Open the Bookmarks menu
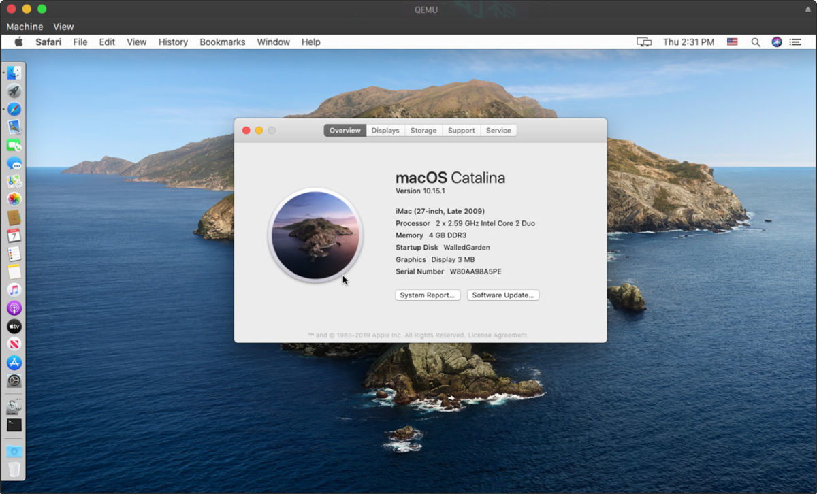This screenshot has height=494, width=817. coord(222,42)
